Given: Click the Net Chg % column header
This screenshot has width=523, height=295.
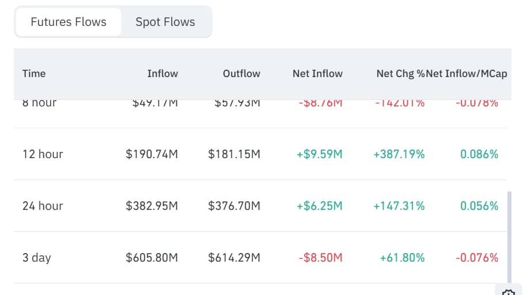Looking at the screenshot, I should (400, 74).
